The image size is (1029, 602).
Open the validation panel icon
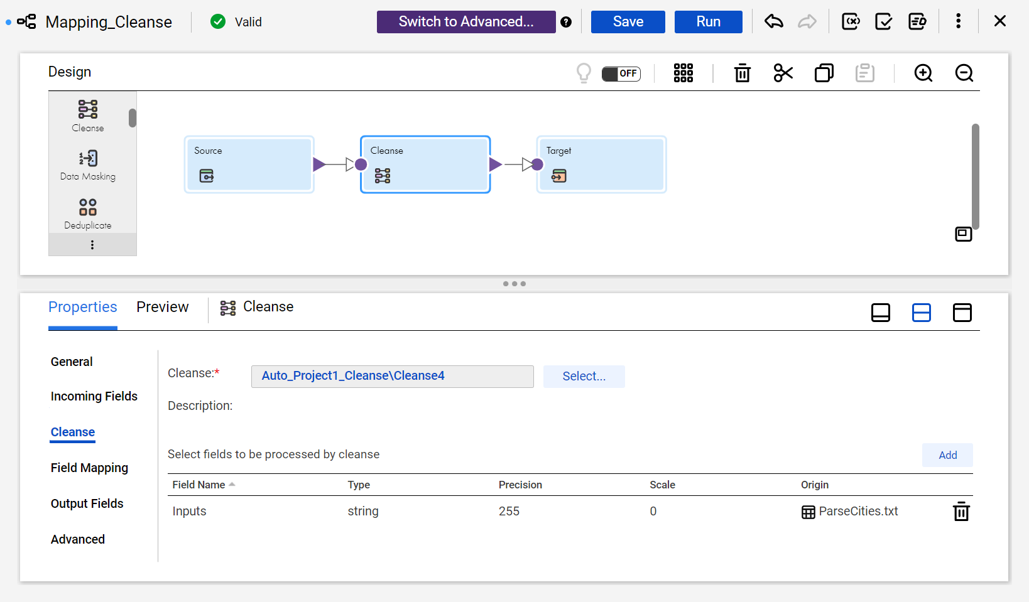pyautogui.click(x=884, y=22)
